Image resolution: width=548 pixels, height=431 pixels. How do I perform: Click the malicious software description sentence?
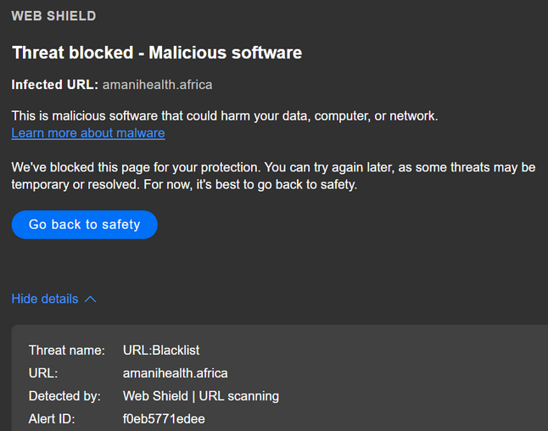point(225,115)
